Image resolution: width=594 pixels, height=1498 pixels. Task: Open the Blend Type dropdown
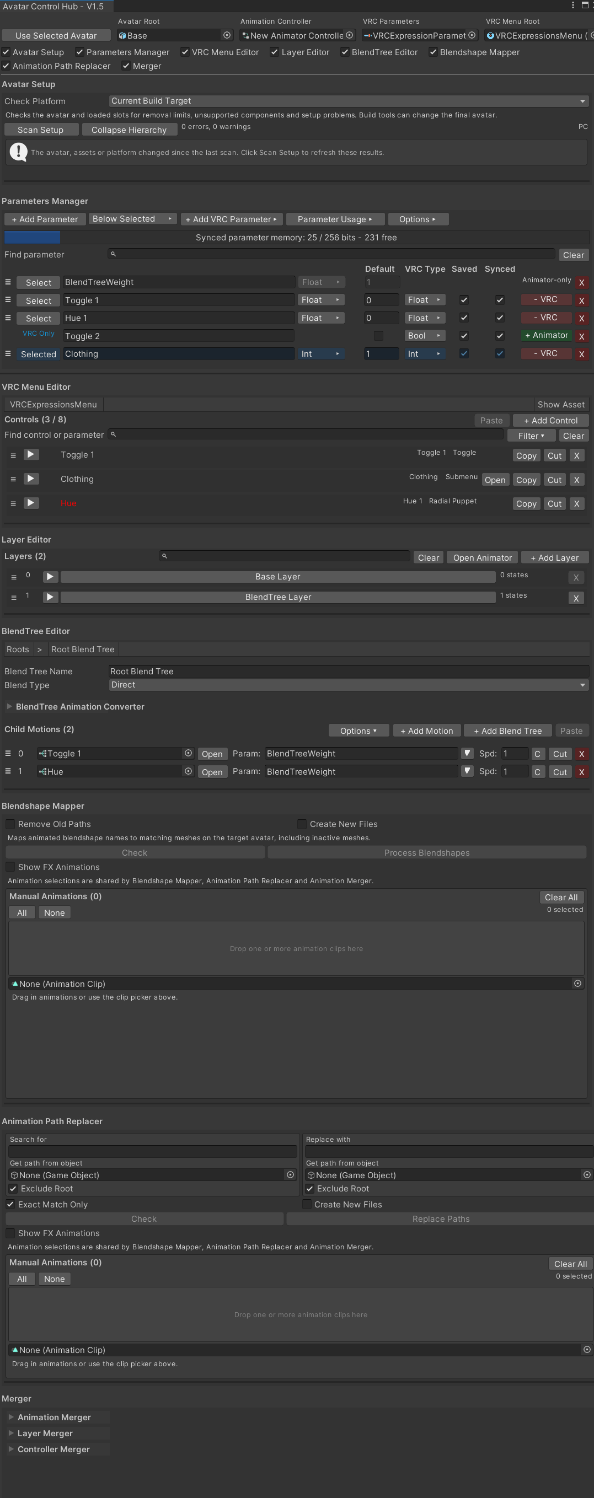coord(349,685)
